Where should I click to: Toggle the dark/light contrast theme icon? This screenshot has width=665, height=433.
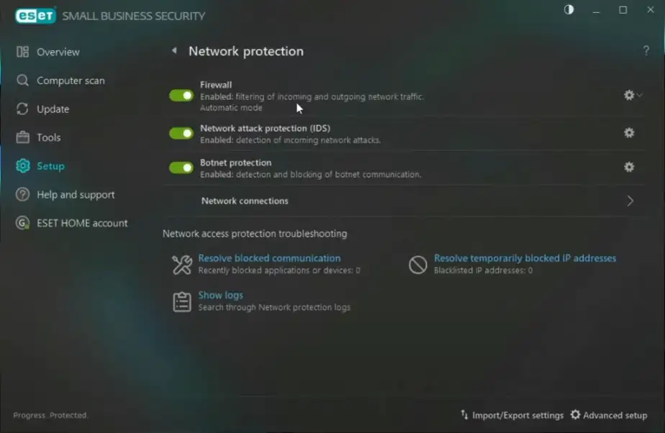click(x=569, y=10)
